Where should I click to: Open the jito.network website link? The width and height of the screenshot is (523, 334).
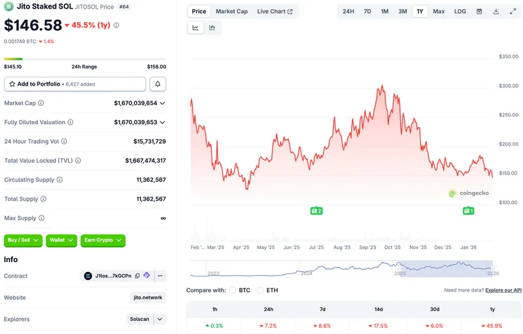148,297
